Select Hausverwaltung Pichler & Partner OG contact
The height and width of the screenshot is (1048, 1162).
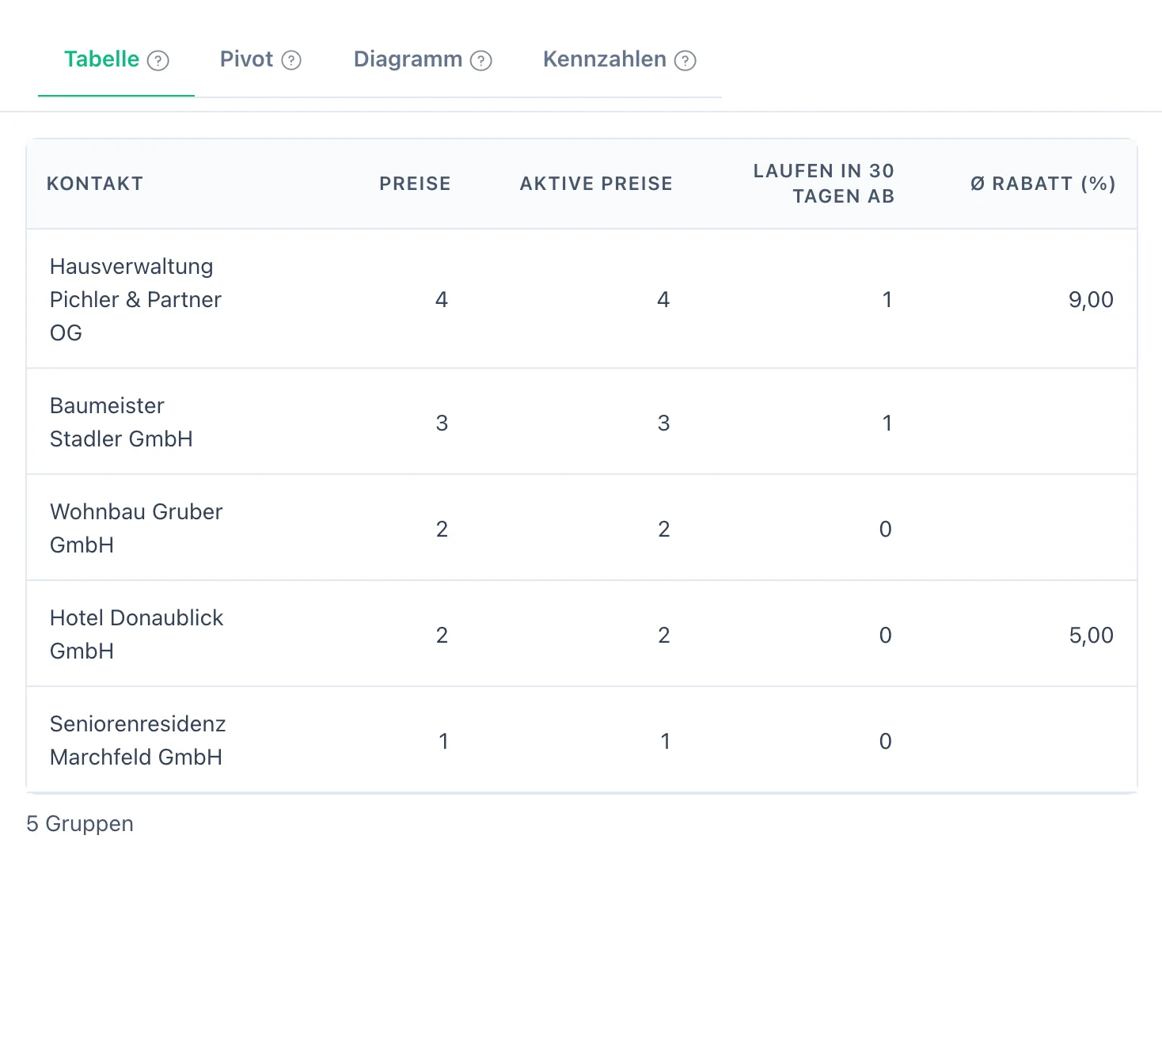point(135,299)
